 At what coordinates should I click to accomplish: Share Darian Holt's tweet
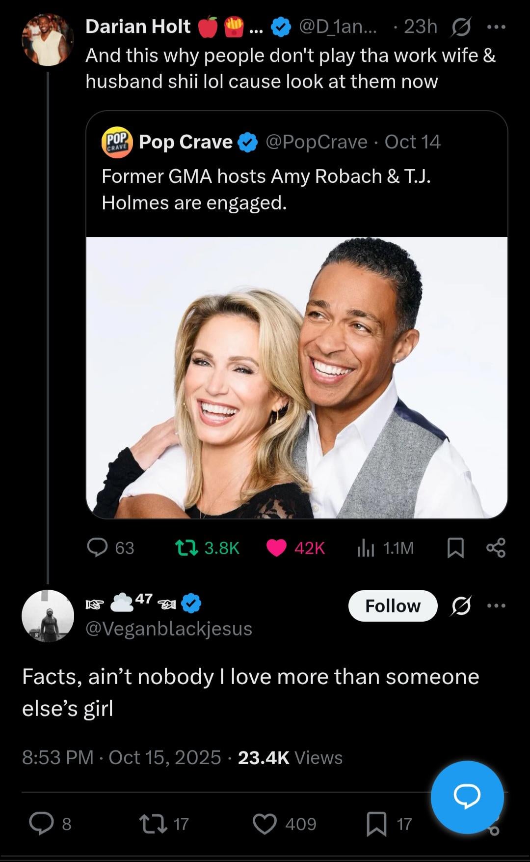(x=495, y=547)
